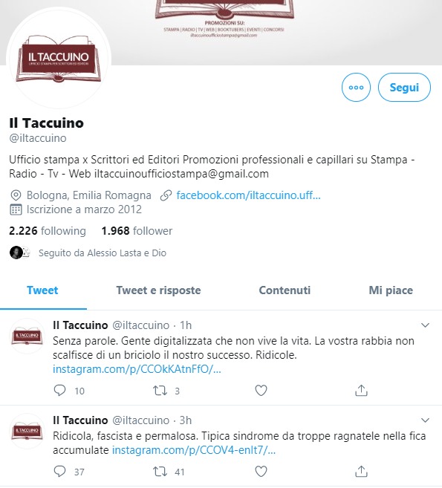
Task: Open instagram.com/p/CCOV4-enIt7 link
Action: 194,450
